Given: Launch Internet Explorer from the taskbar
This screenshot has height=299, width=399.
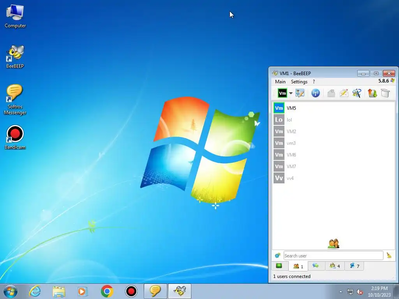Looking at the screenshot, I should [35, 291].
